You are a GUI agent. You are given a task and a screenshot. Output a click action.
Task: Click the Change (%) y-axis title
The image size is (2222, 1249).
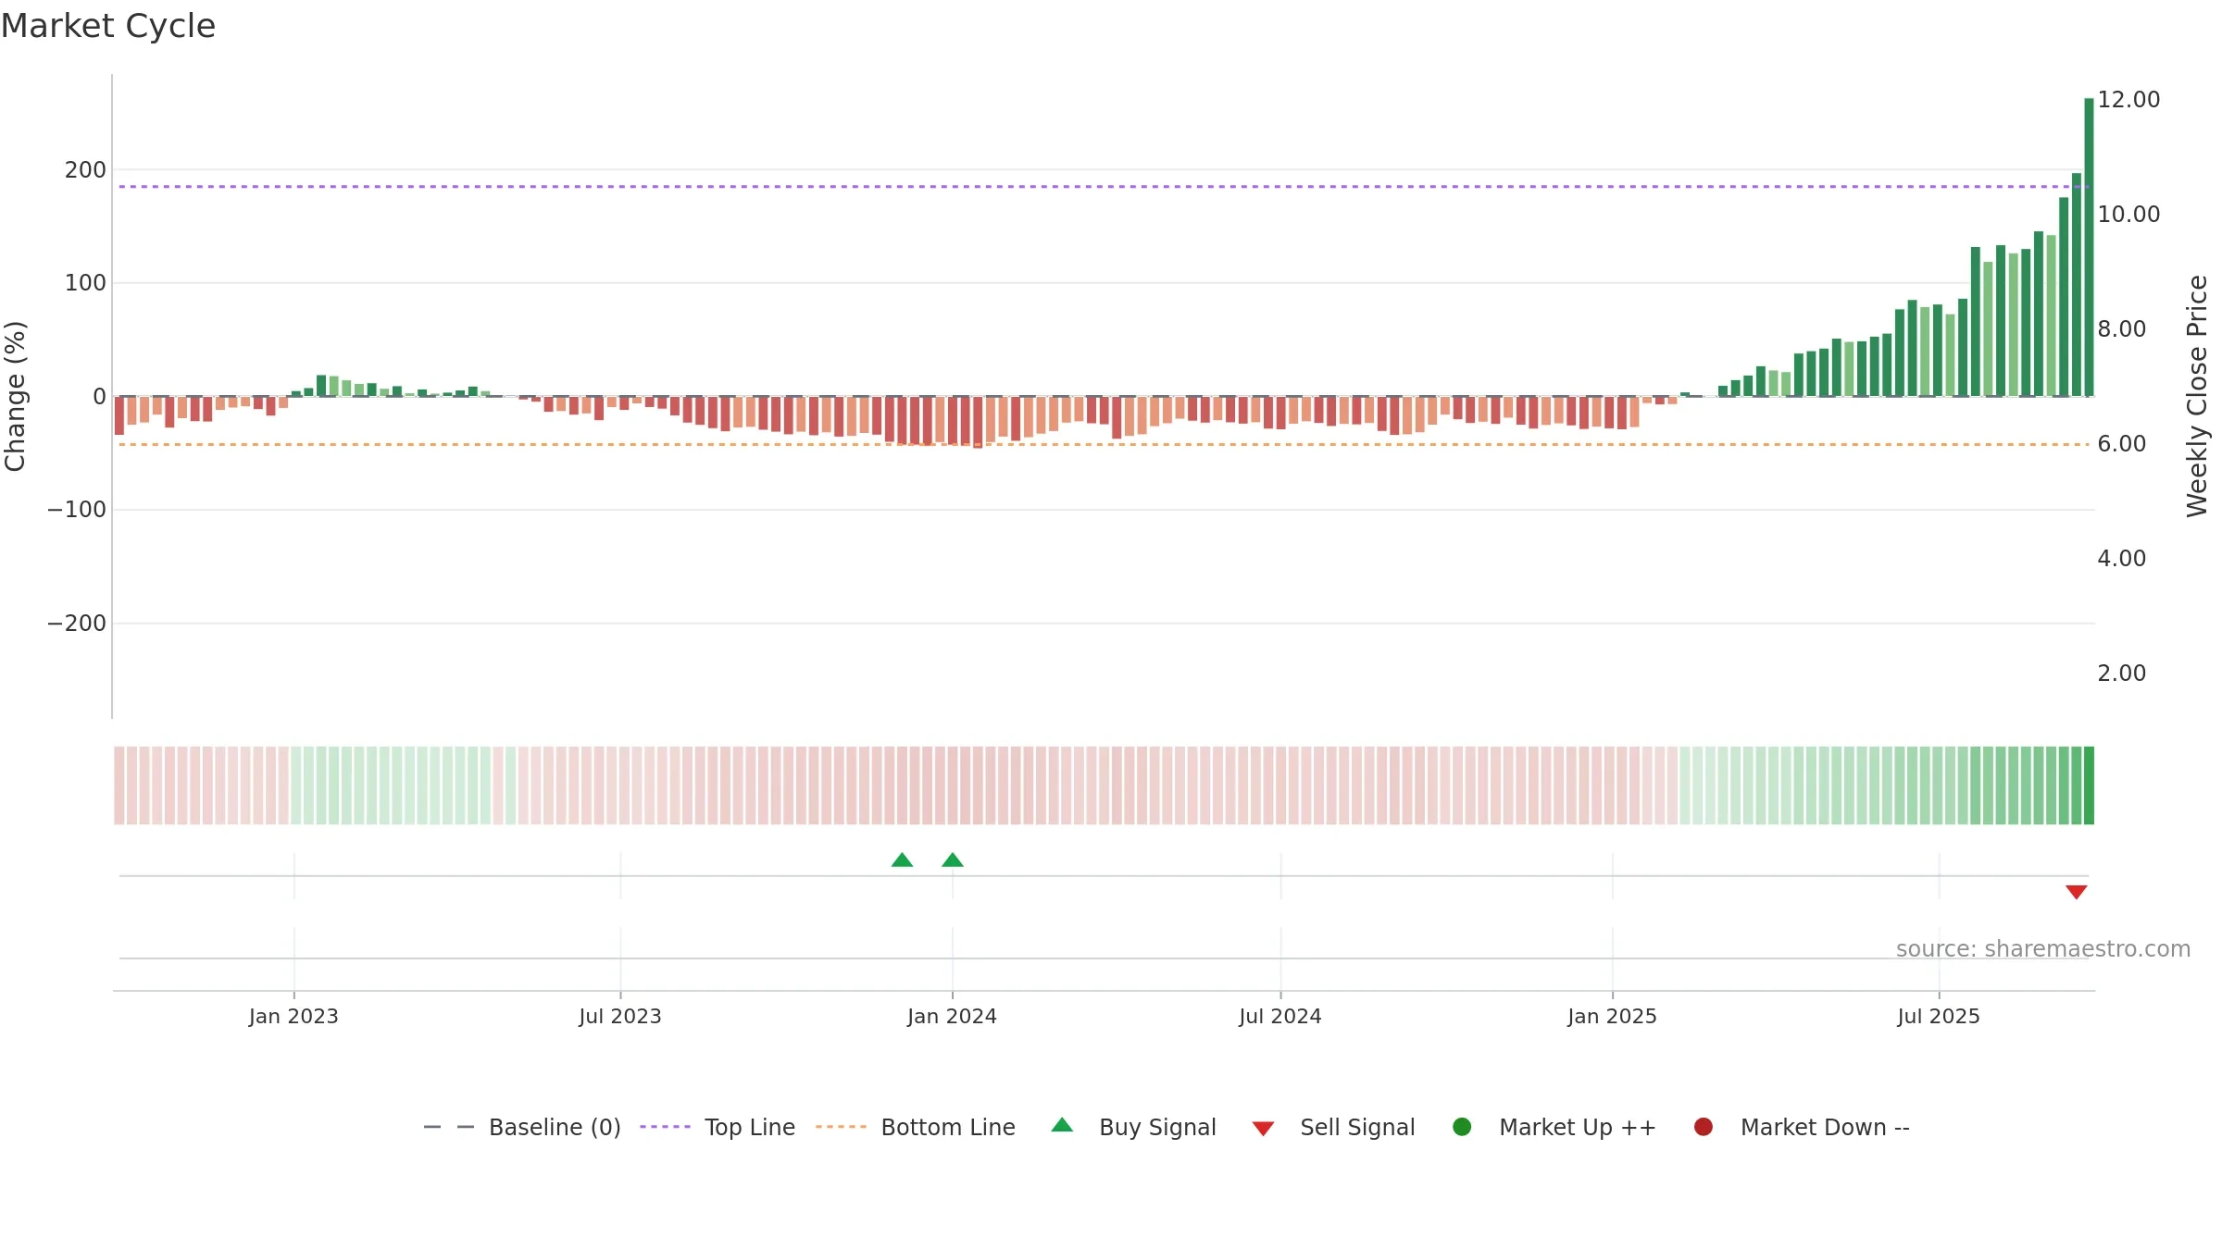click(x=16, y=396)
